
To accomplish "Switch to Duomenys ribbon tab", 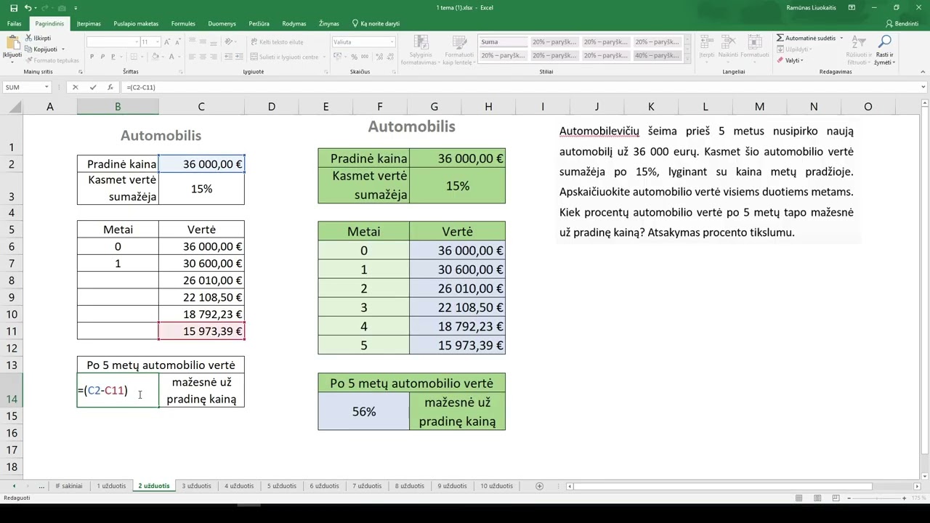I will [222, 23].
